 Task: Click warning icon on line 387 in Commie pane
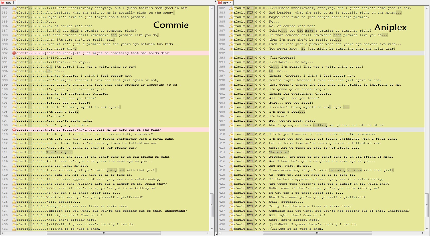(14, 31)
